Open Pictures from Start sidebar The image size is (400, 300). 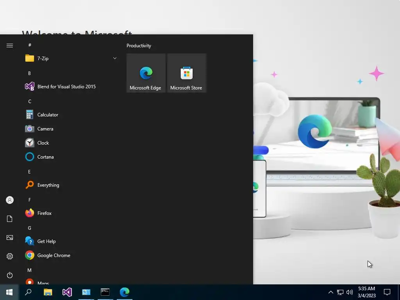[10, 237]
